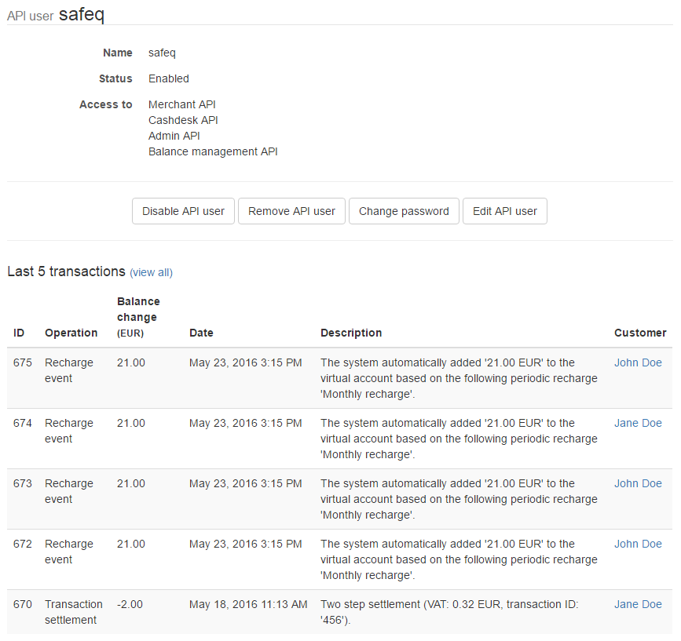Click the Balance change column header

[138, 317]
